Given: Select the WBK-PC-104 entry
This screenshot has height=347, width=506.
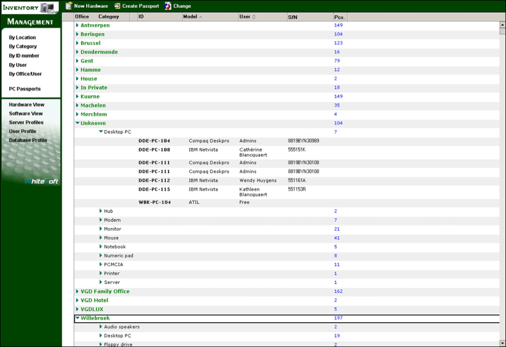Looking at the screenshot, I should 154,202.
